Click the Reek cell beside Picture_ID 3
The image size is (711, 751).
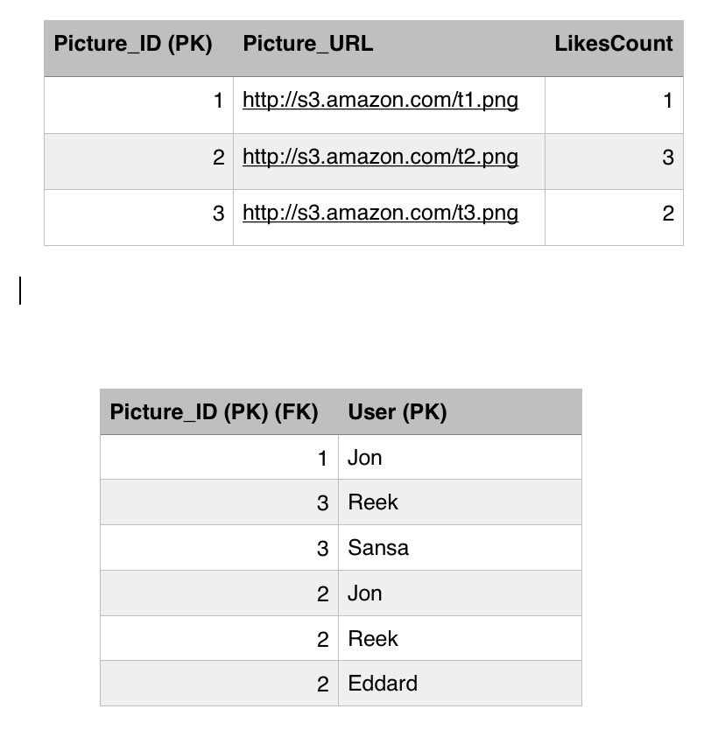373,502
